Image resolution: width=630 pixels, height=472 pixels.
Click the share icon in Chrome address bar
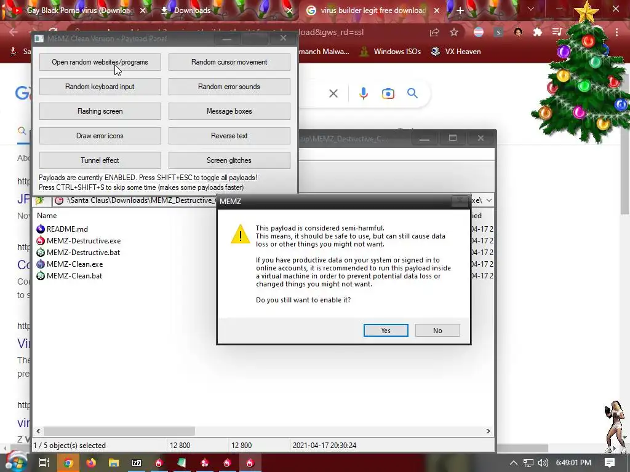pos(434,33)
